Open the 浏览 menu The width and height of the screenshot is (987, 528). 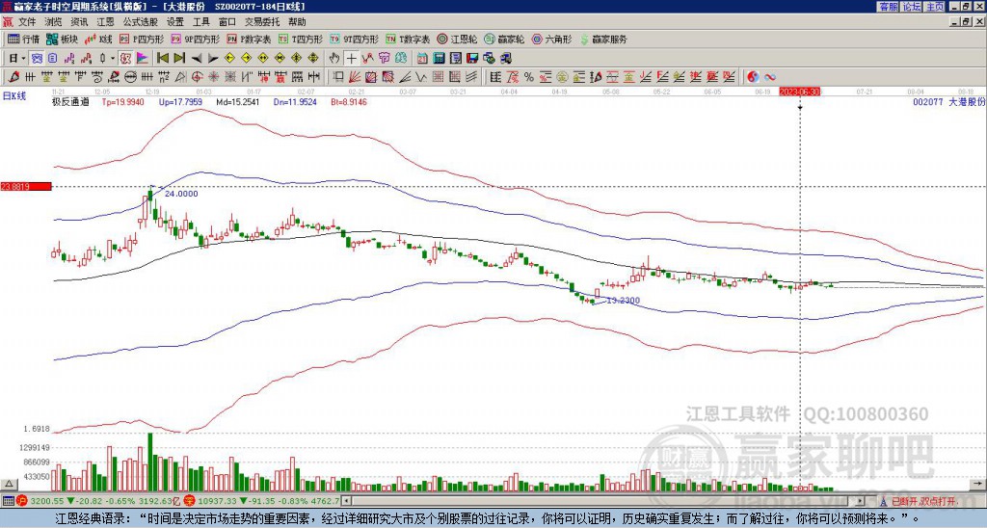(54, 22)
